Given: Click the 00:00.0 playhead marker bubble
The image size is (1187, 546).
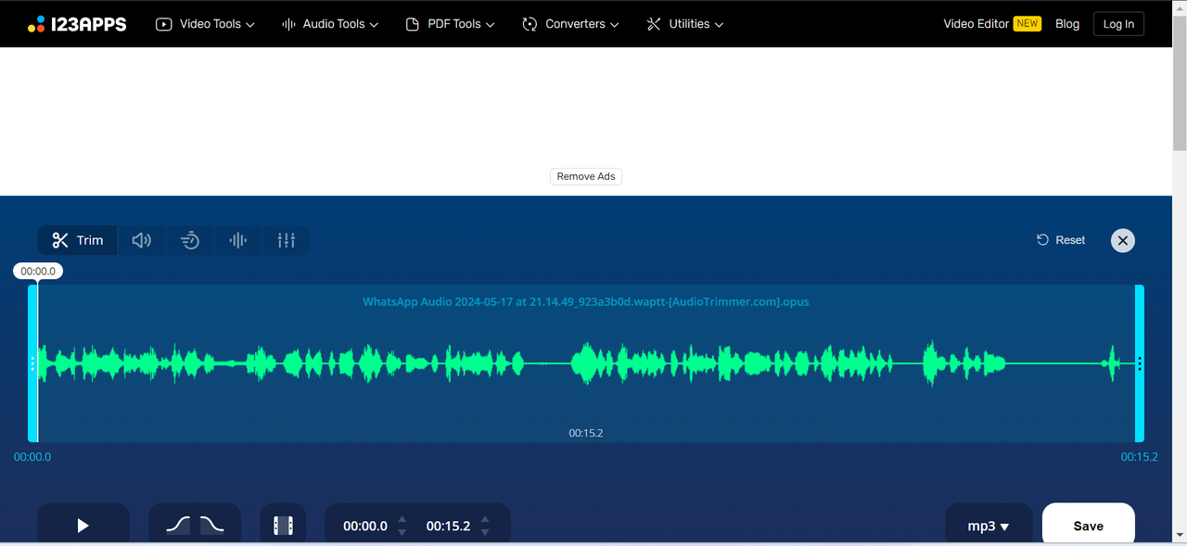Looking at the screenshot, I should (38, 272).
